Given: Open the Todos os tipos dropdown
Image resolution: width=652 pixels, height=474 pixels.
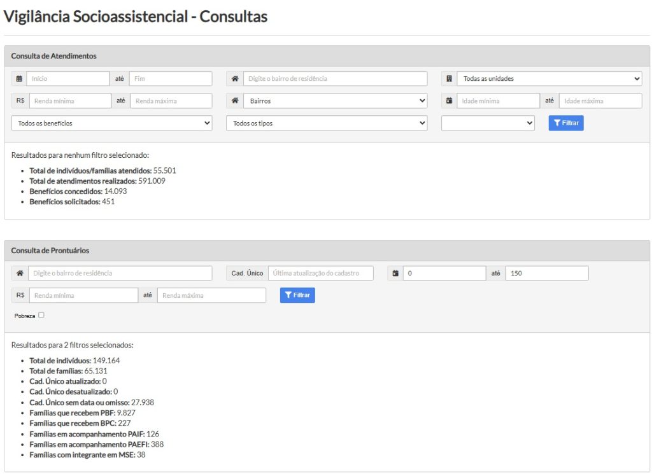Looking at the screenshot, I should coord(327,123).
